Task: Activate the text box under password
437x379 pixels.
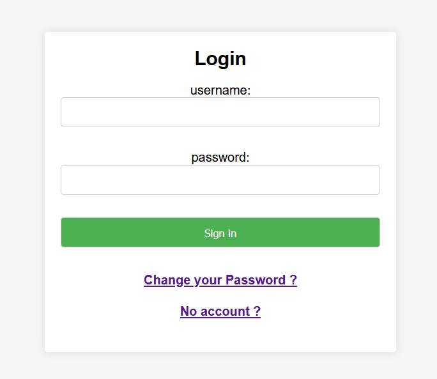Action: 220,180
